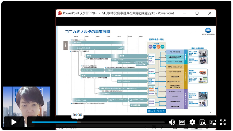This screenshot has width=233, height=131.
Task: Mute the video volume
Action: (172, 122)
